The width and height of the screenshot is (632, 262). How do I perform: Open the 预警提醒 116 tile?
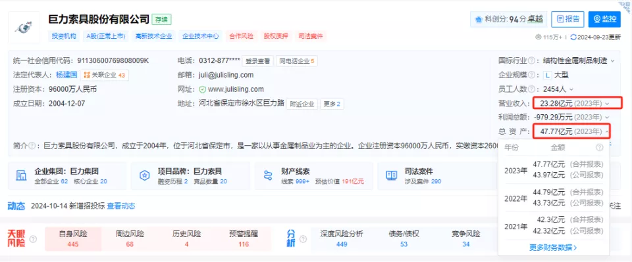coord(244,239)
